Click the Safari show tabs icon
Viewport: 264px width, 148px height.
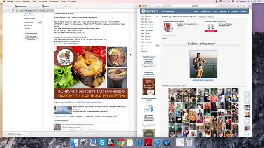pyautogui.click(x=244, y=6)
